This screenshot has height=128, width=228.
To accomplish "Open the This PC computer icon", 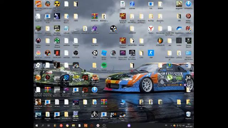I will point(123,102).
